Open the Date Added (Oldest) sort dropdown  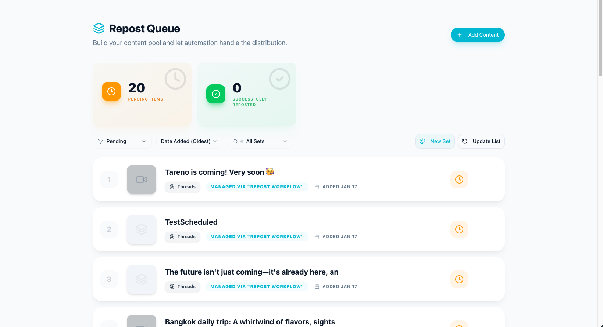189,141
